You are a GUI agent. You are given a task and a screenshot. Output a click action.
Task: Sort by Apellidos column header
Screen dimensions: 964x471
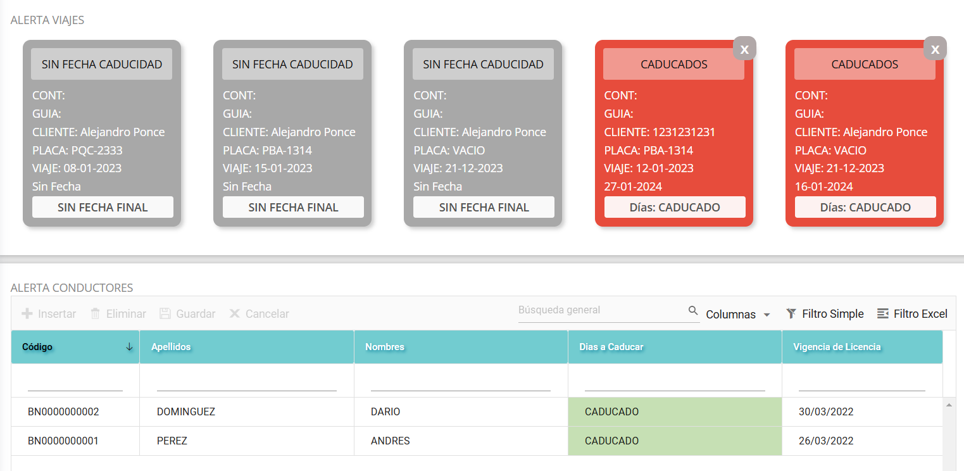click(171, 347)
